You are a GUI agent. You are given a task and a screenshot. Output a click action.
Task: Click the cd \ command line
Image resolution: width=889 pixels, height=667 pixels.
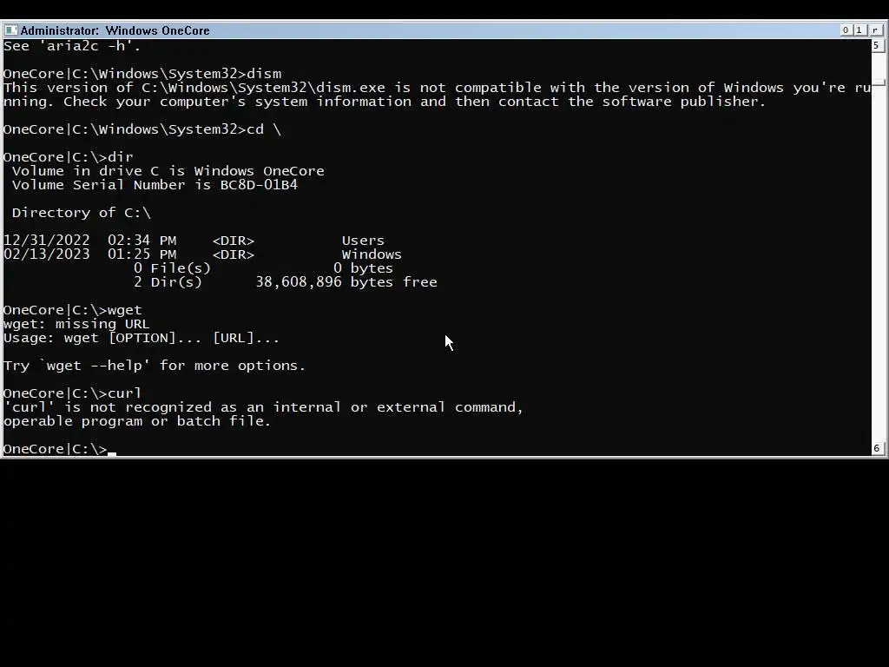[x=142, y=129]
